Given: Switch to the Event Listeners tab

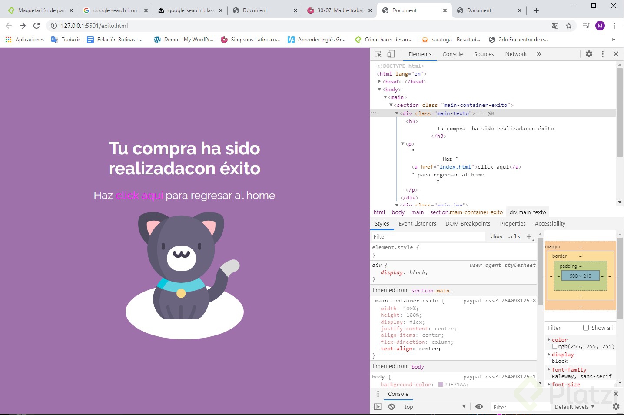Looking at the screenshot, I should (x=417, y=223).
